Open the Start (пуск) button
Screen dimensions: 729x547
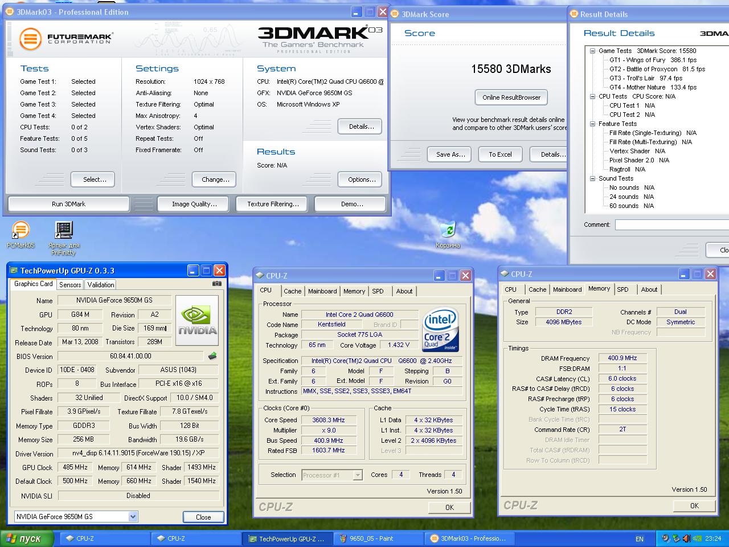point(27,538)
